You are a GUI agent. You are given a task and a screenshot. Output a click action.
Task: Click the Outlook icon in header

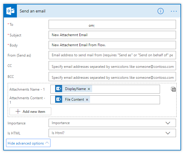(10, 11)
